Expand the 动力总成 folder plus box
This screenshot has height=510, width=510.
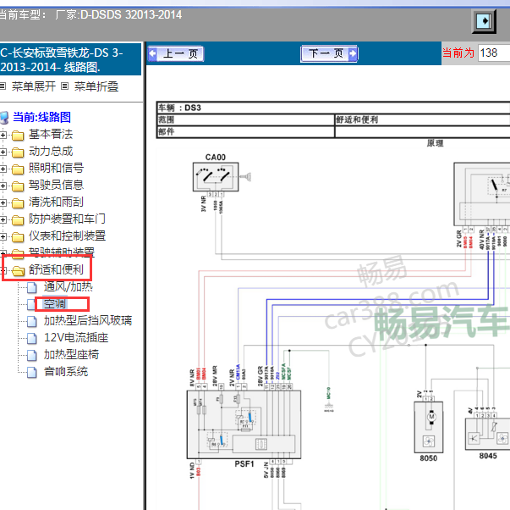3,152
